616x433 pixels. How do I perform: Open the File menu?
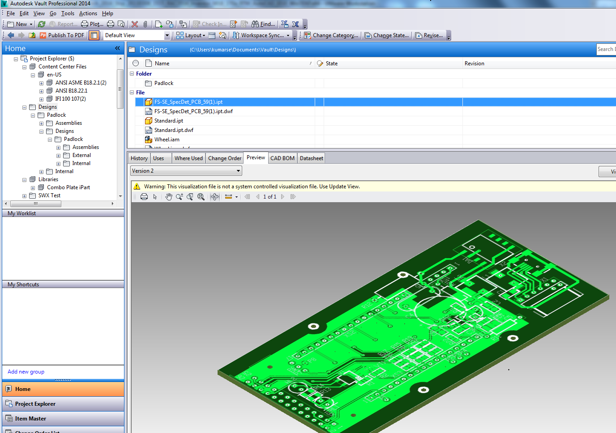coord(11,13)
